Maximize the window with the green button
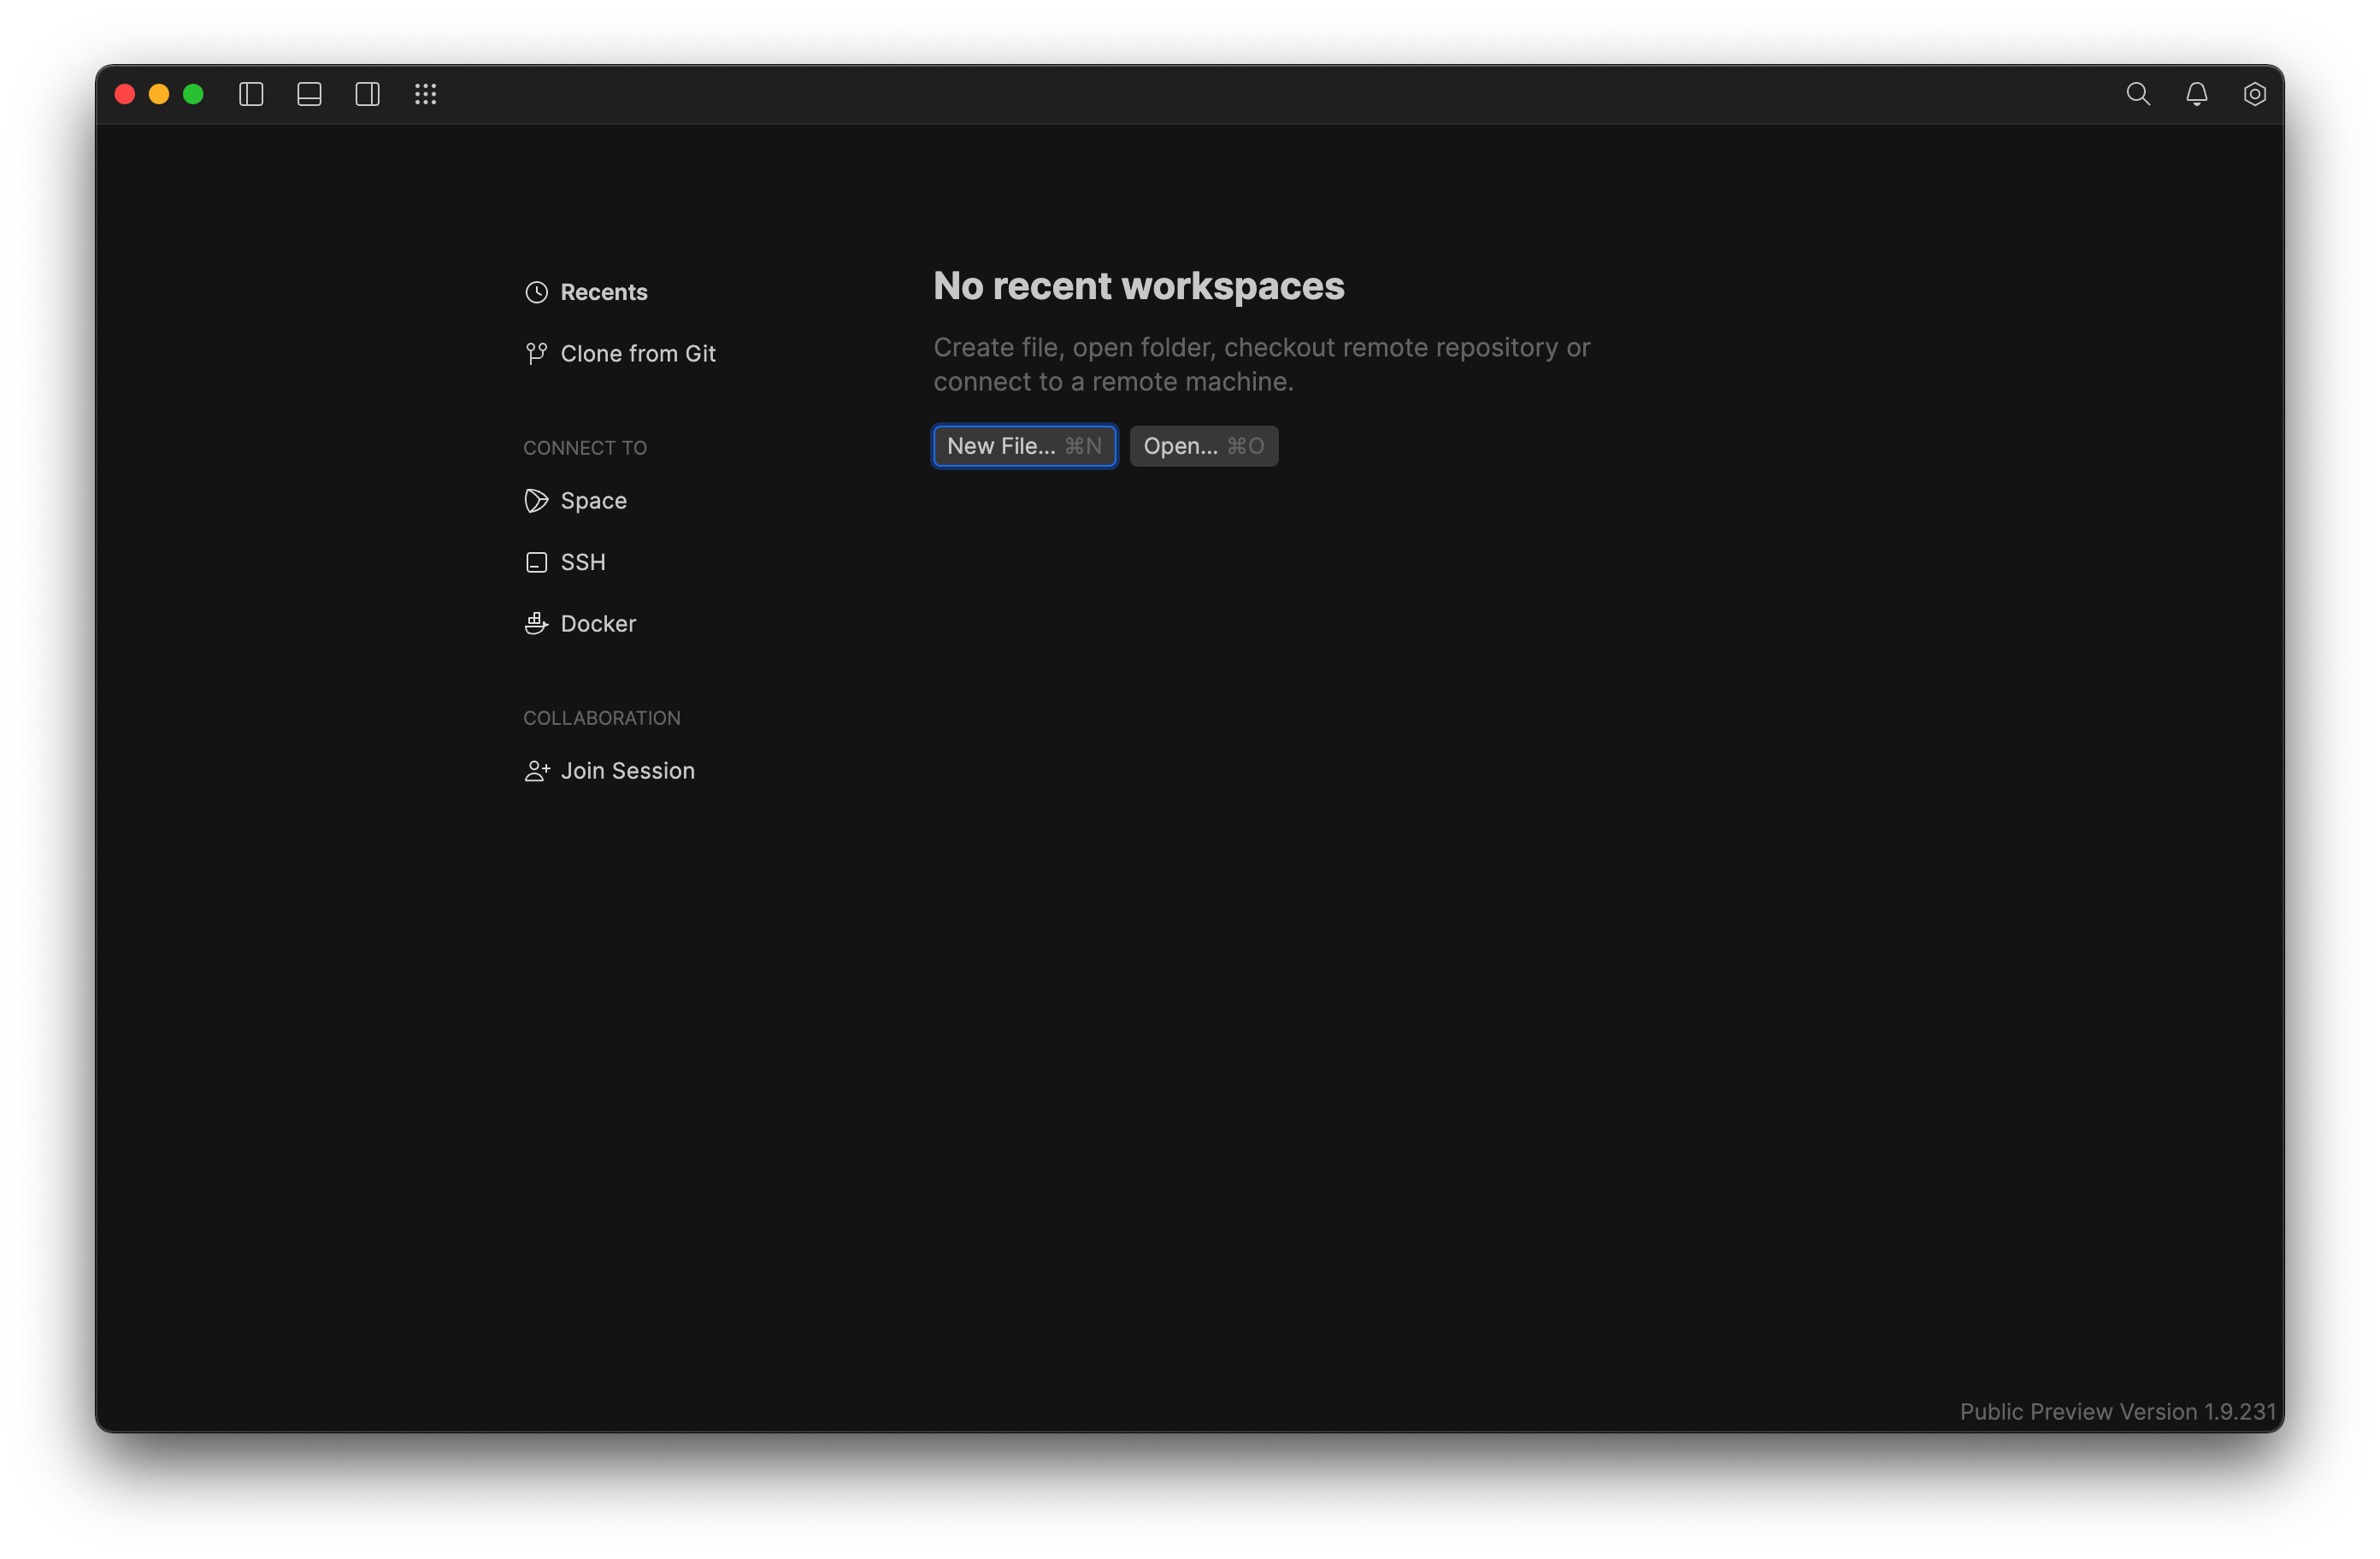The width and height of the screenshot is (2380, 1559). pos(193,94)
